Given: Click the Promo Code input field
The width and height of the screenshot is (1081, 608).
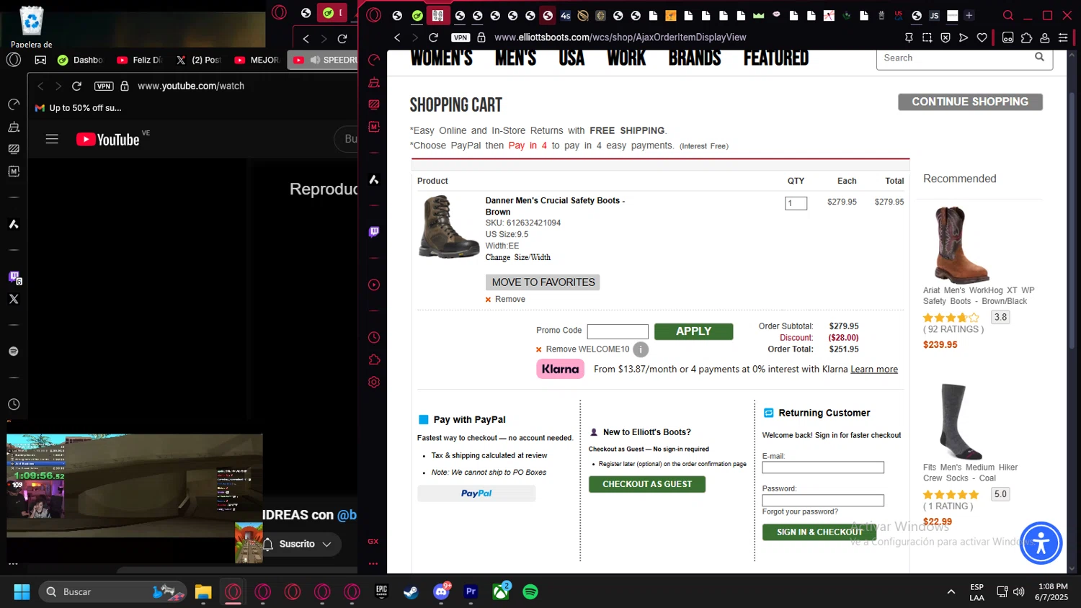Looking at the screenshot, I should [x=618, y=331].
